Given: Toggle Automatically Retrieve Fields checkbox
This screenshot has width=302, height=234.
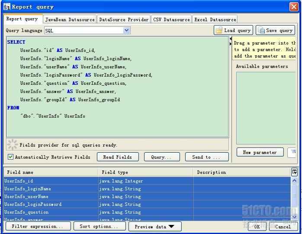Looking at the screenshot, I should click(10, 157).
